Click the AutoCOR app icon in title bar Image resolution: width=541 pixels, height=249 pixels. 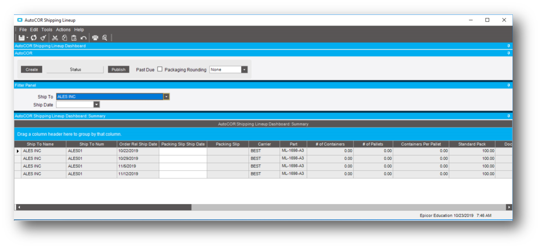(x=20, y=20)
